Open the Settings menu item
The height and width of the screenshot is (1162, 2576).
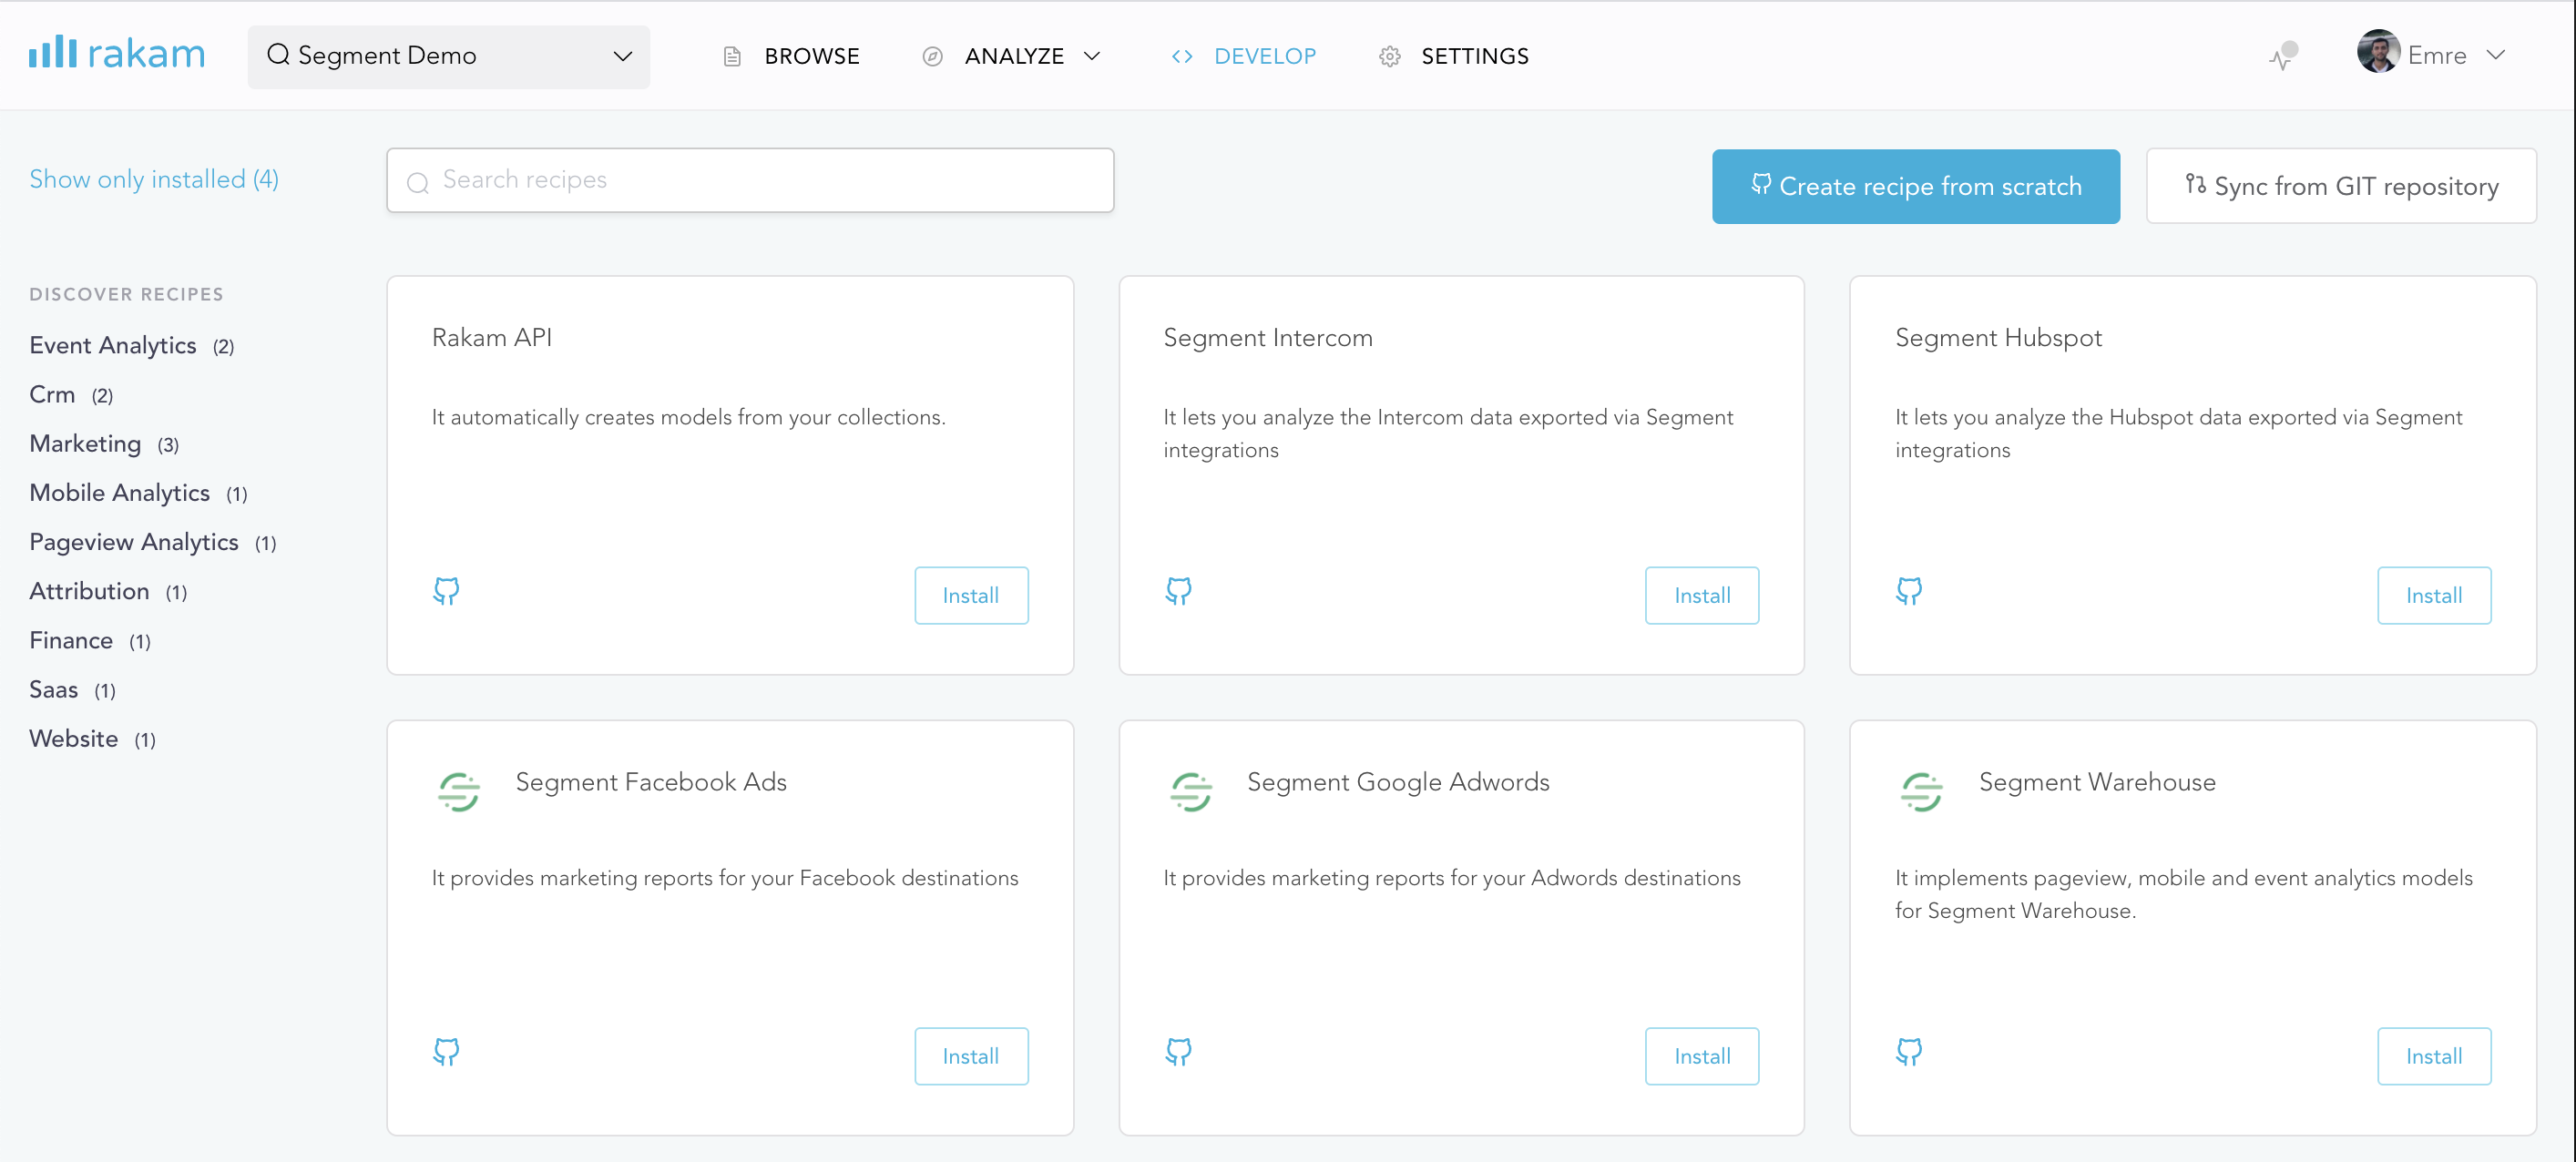pyautogui.click(x=1474, y=56)
